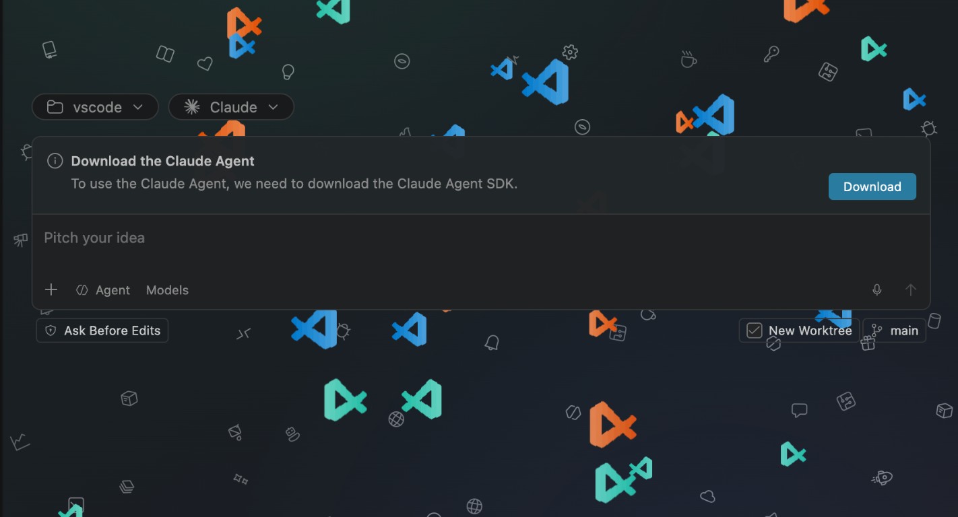Open the Claude agent selector dropdown
The height and width of the screenshot is (517, 958).
[x=231, y=107]
